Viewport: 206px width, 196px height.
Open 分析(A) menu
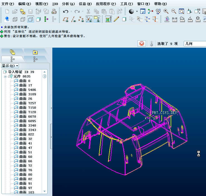click(68, 4)
